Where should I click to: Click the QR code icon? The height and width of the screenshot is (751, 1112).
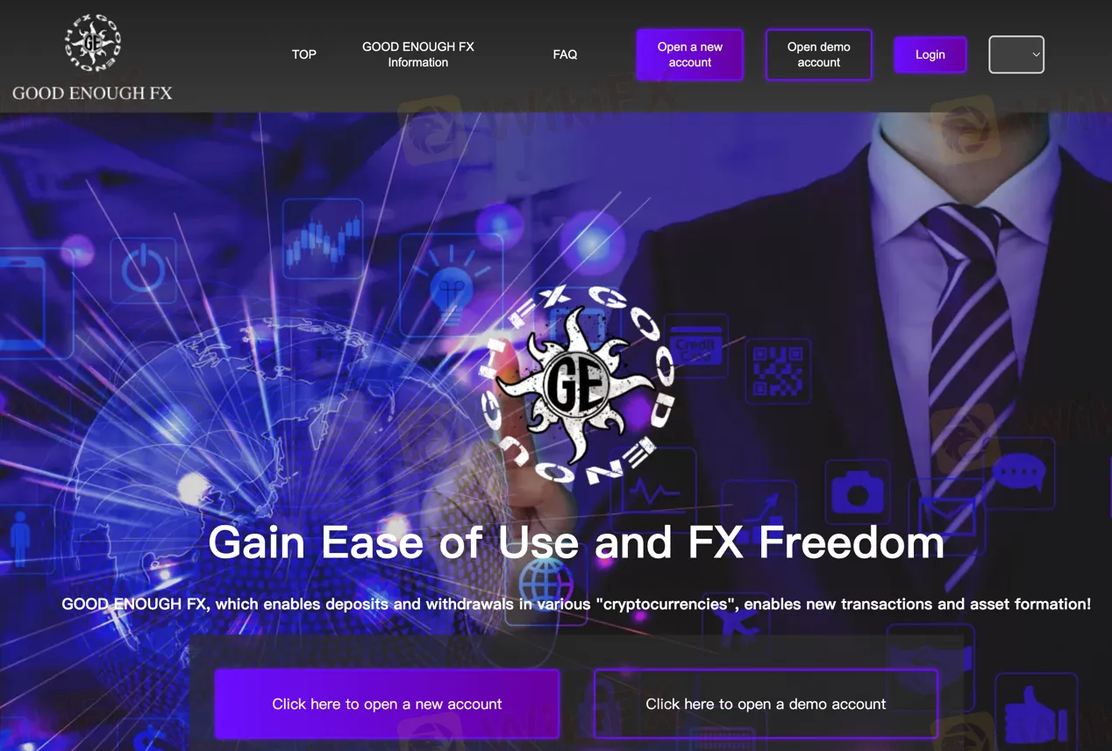pyautogui.click(x=778, y=370)
